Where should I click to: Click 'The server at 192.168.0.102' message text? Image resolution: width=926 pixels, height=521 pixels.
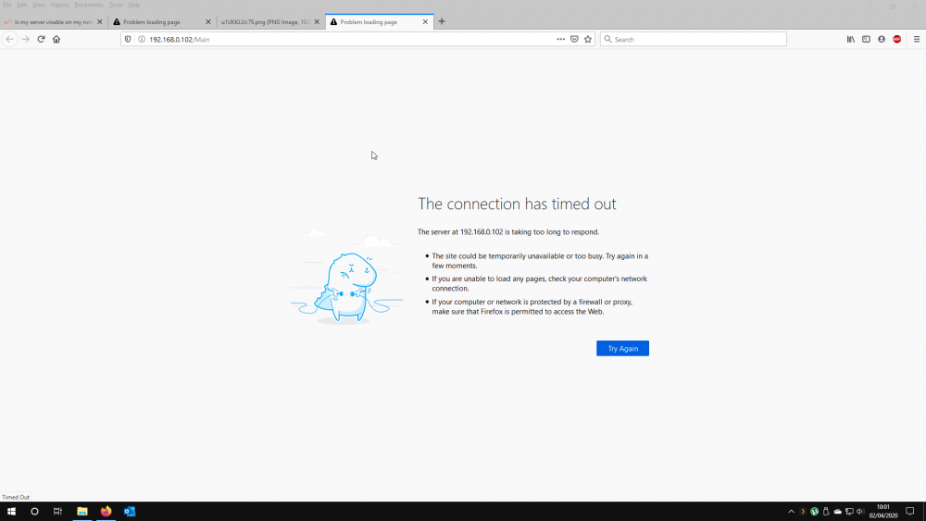pyautogui.click(x=507, y=232)
